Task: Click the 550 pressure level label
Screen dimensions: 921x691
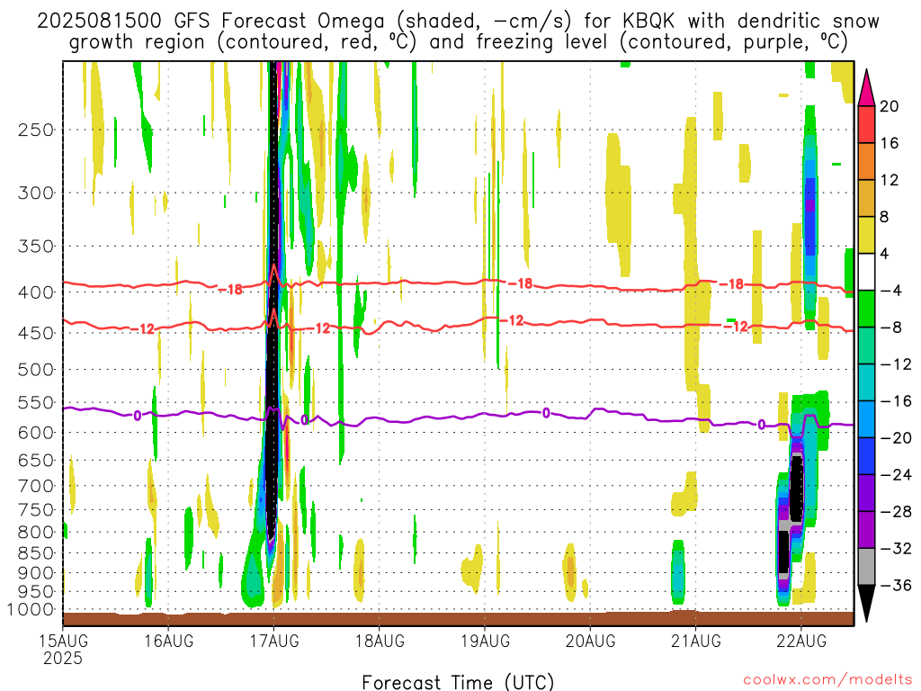Action: 36,402
